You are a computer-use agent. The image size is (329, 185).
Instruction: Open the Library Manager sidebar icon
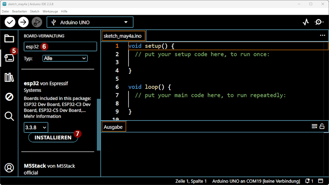[x=9, y=77]
